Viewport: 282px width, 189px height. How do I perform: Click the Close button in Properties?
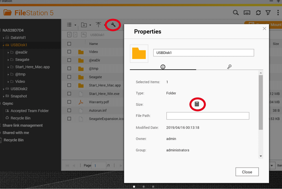tap(247, 172)
